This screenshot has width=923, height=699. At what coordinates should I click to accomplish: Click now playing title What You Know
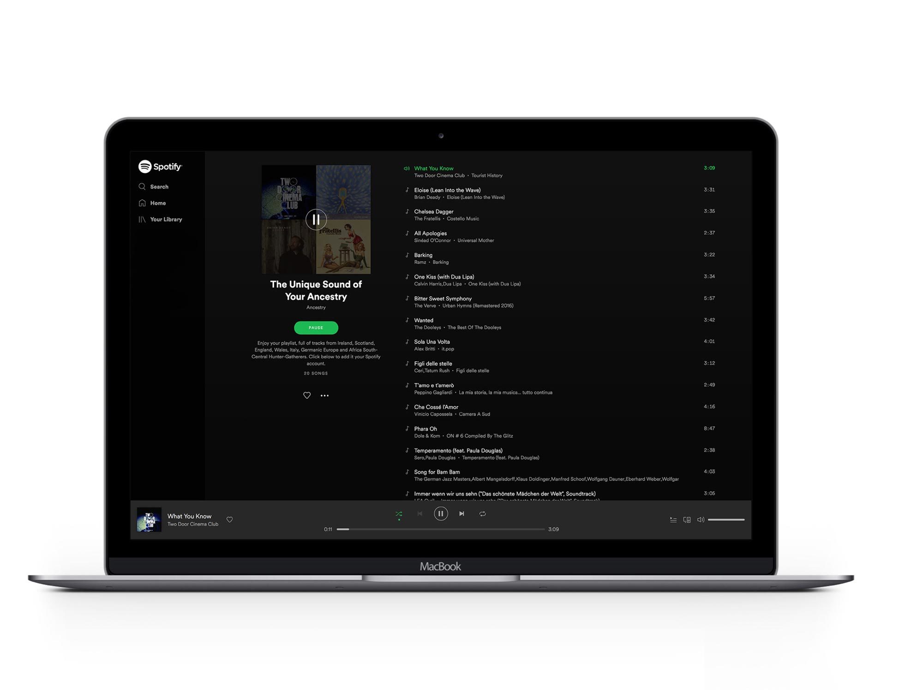(x=189, y=516)
